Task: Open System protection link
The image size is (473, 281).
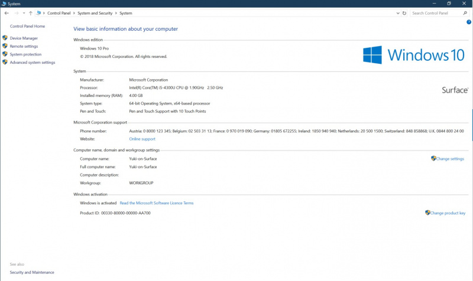Action: [x=25, y=54]
